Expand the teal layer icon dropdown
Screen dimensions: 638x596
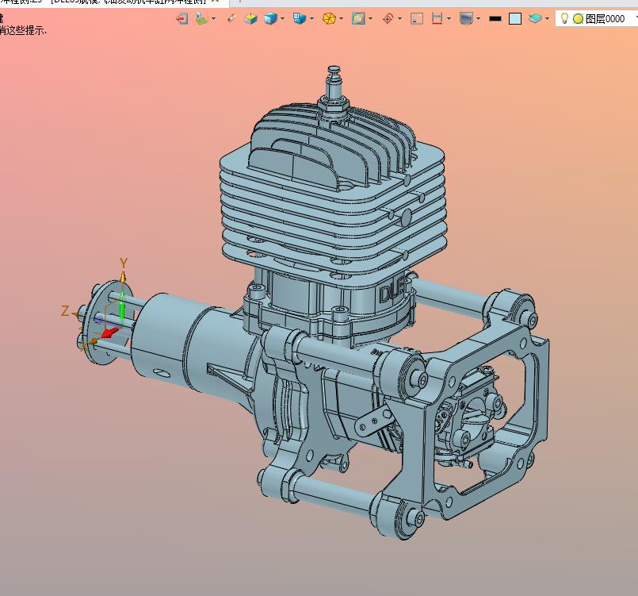point(547,19)
